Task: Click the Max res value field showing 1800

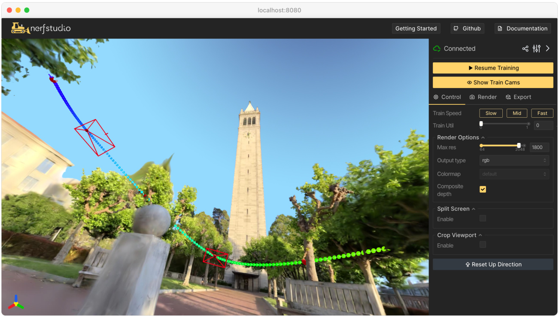Action: pos(539,147)
